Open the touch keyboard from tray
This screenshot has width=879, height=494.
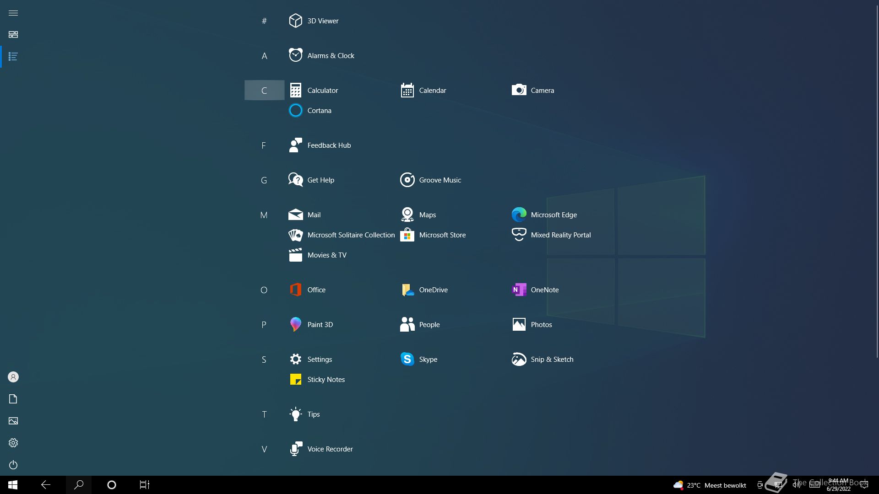815,485
